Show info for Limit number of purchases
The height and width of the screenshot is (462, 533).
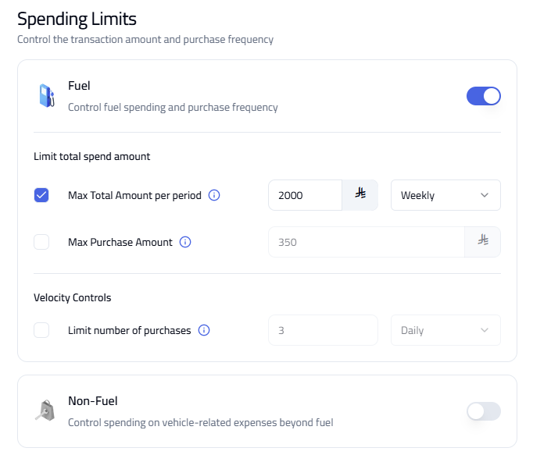(204, 330)
